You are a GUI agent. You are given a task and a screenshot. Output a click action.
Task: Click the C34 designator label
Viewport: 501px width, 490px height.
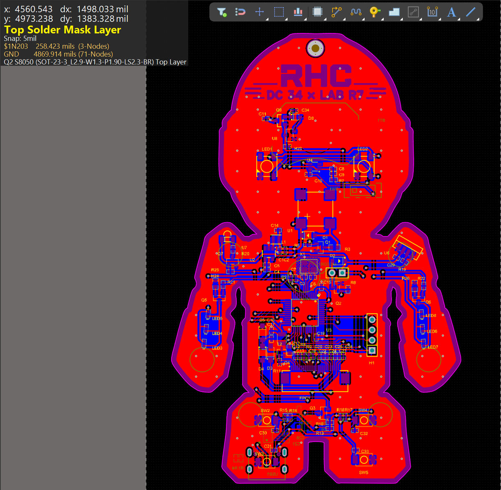click(305, 110)
